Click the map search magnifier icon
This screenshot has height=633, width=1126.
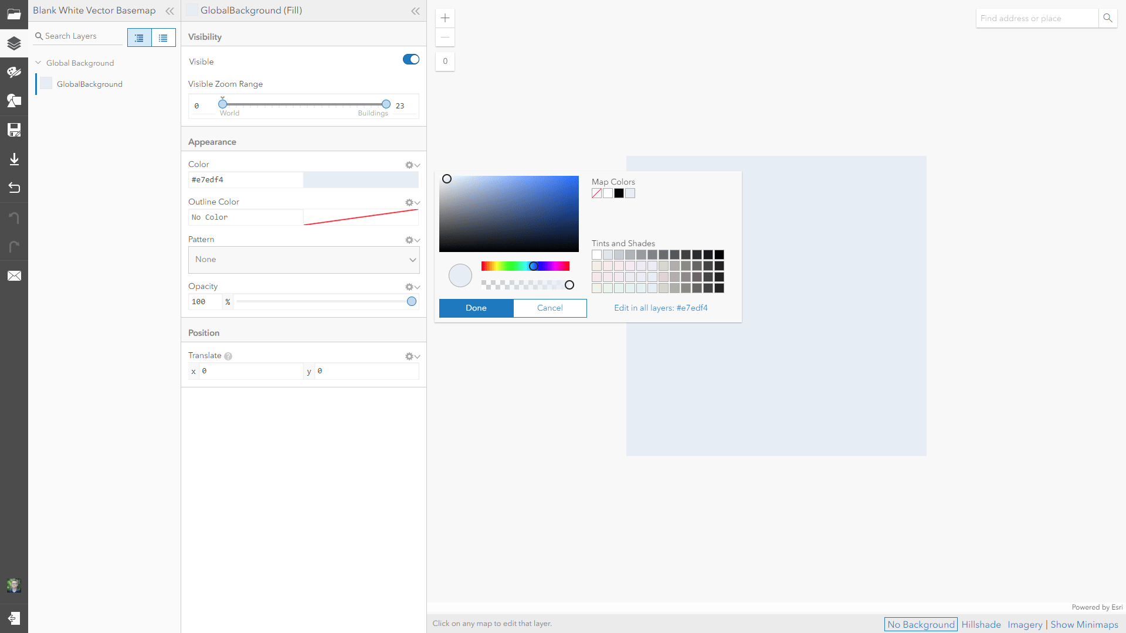click(1107, 18)
